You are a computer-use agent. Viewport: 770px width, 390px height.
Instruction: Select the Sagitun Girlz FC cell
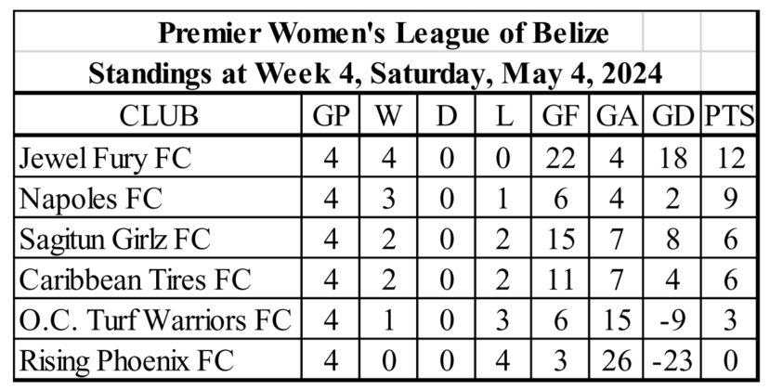[x=158, y=240]
